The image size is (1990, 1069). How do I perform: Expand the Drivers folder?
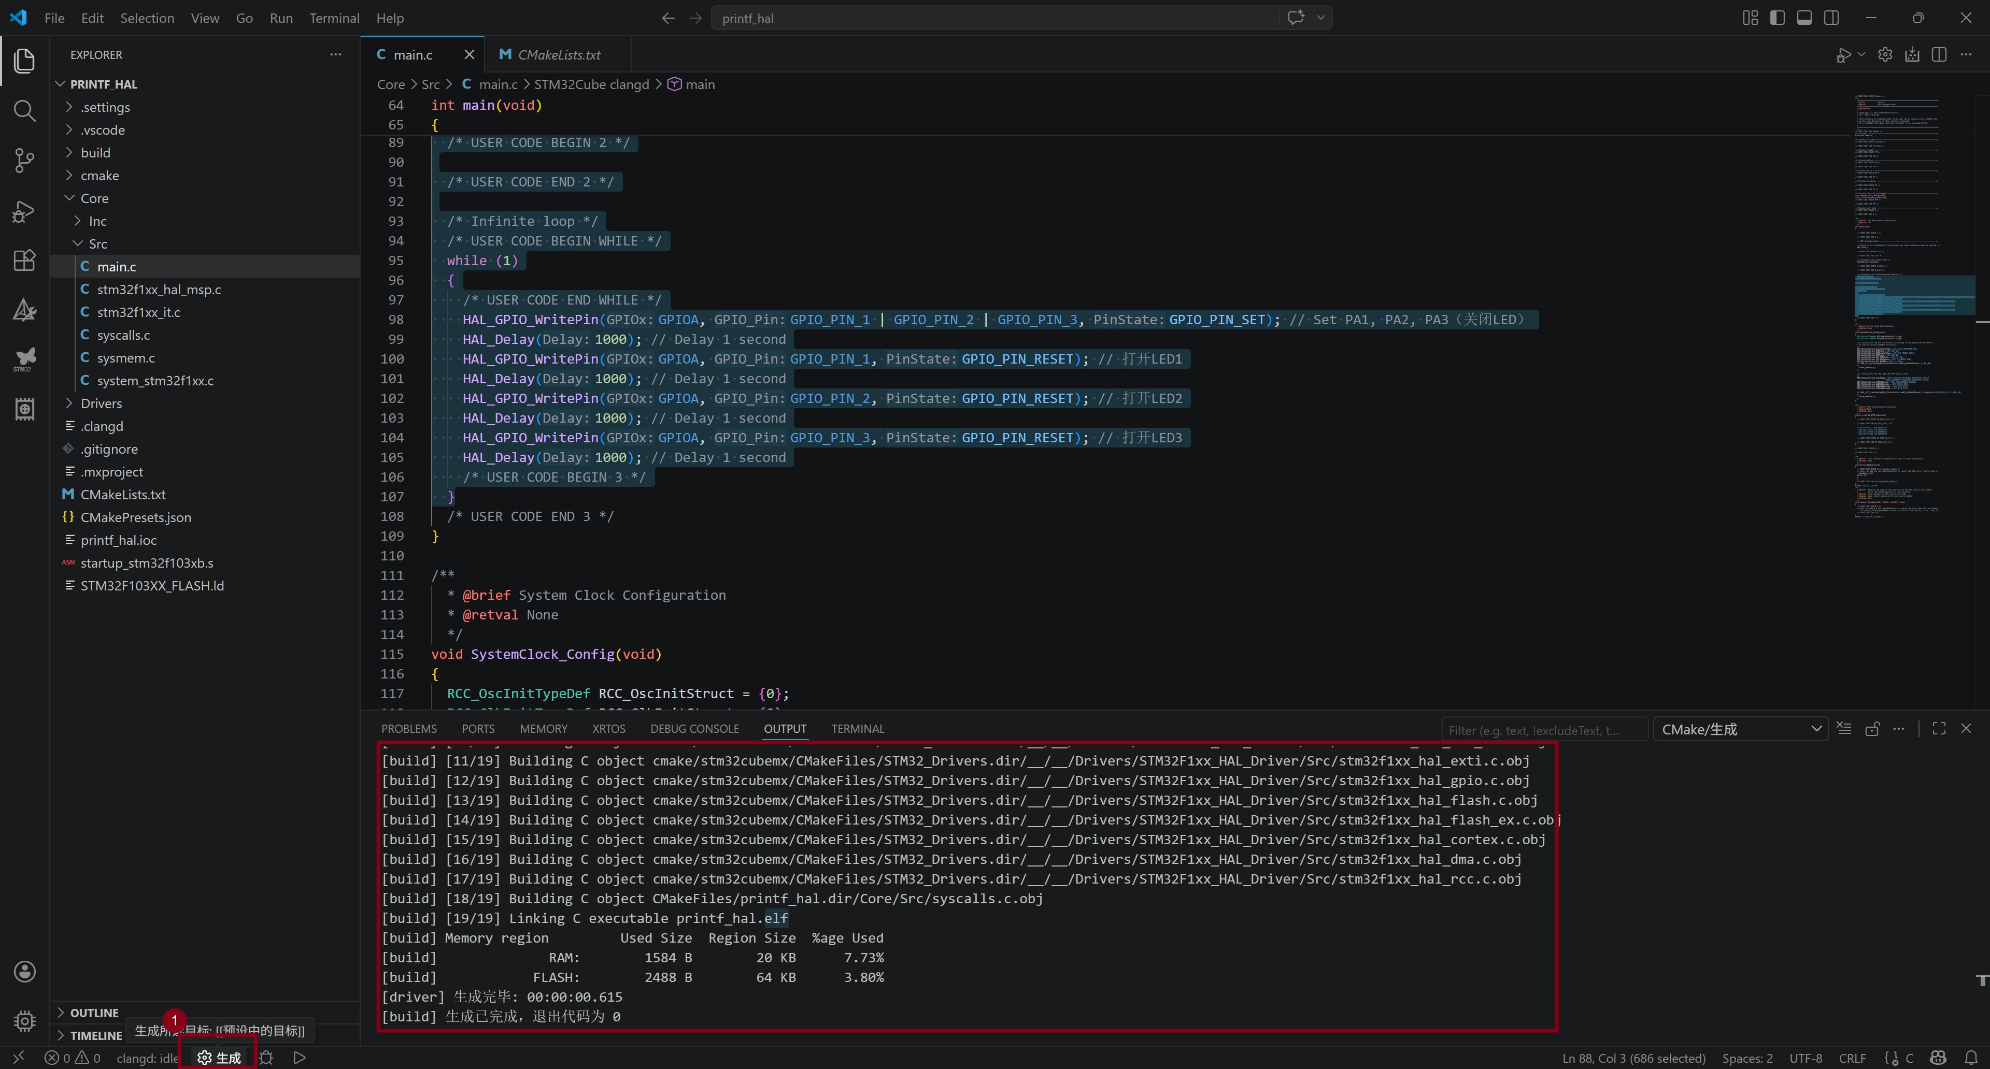tap(205, 403)
